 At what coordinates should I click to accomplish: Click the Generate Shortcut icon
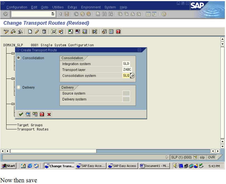(x=154, y=14)
